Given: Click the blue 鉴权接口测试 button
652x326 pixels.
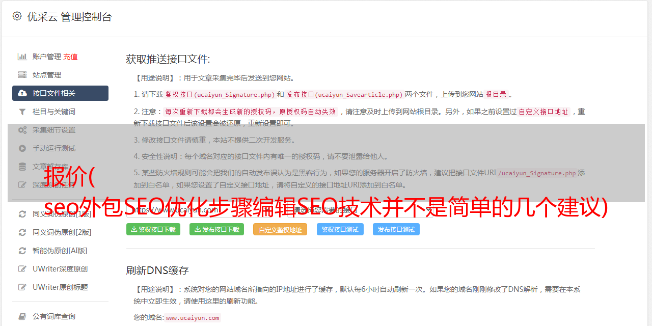Looking at the screenshot, I should (x=340, y=229).
